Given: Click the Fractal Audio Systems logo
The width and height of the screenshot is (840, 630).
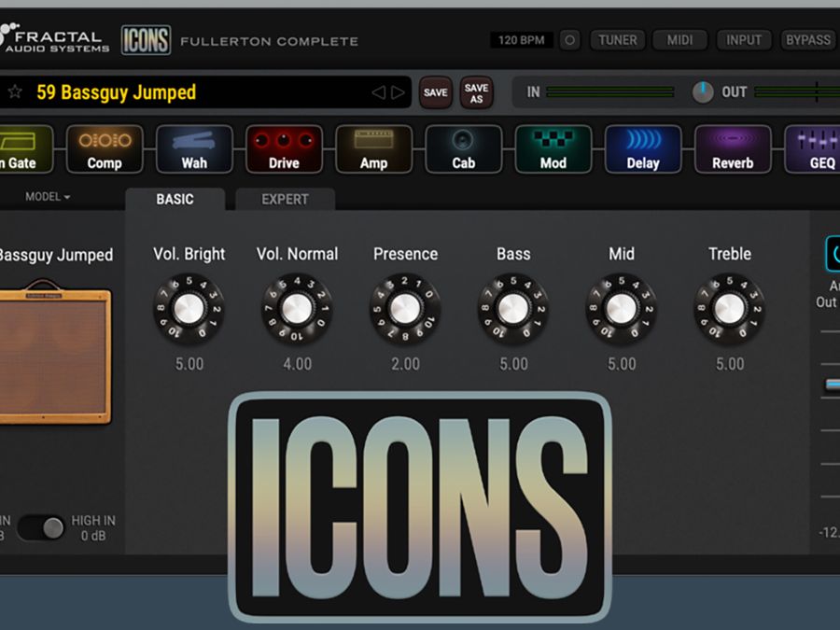Looking at the screenshot, I should (55, 38).
